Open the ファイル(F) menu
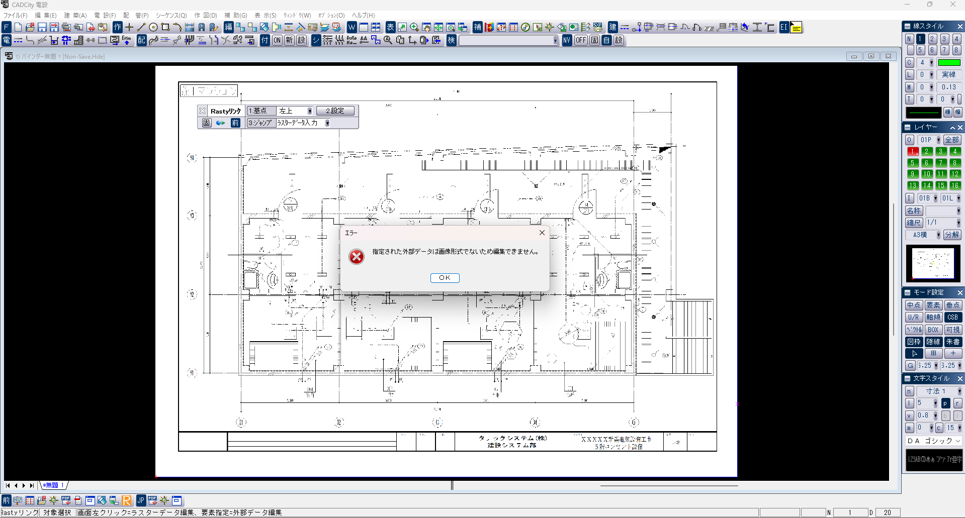 pos(16,16)
